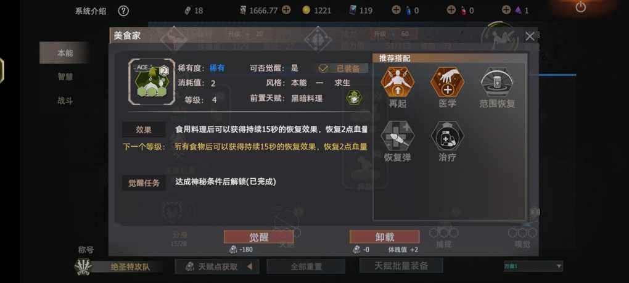Click the 美食家 ACE talent thumbnail
Viewport: 629px width, 283px height.
(x=152, y=82)
